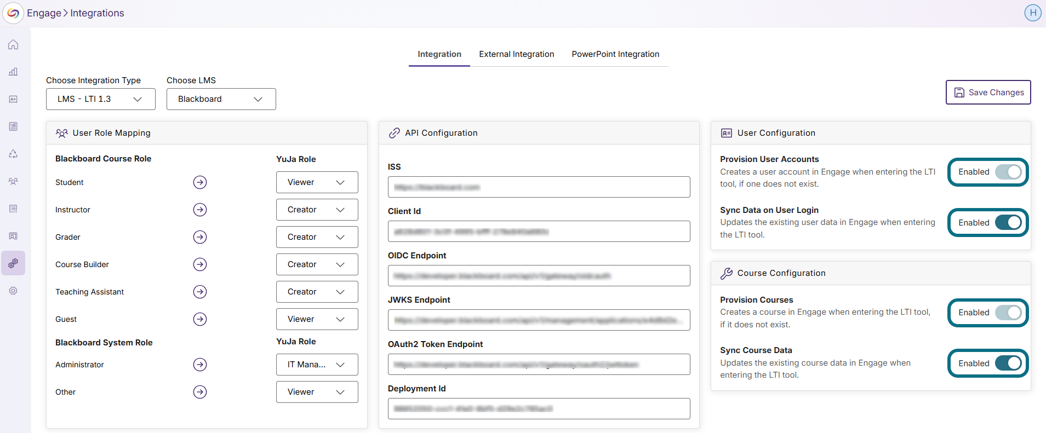Switch to the External Integration tab

(517, 54)
